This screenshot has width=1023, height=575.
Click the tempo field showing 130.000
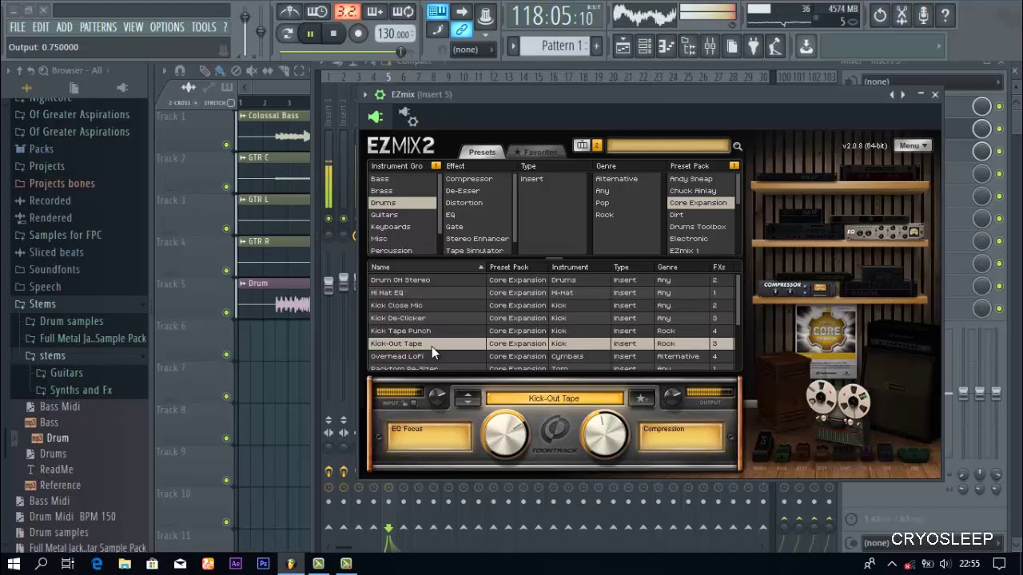tap(395, 34)
